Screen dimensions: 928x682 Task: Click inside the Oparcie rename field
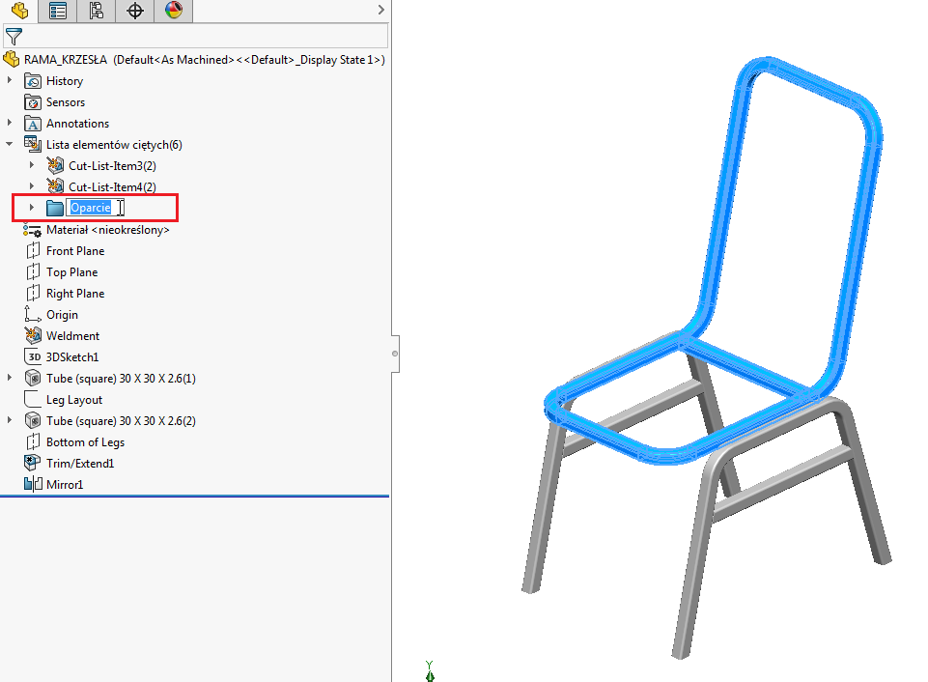[96, 208]
